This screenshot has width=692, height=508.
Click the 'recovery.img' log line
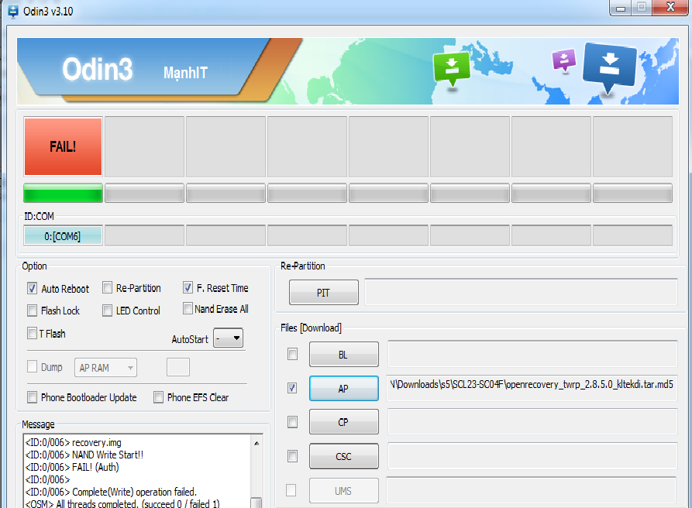tap(74, 442)
